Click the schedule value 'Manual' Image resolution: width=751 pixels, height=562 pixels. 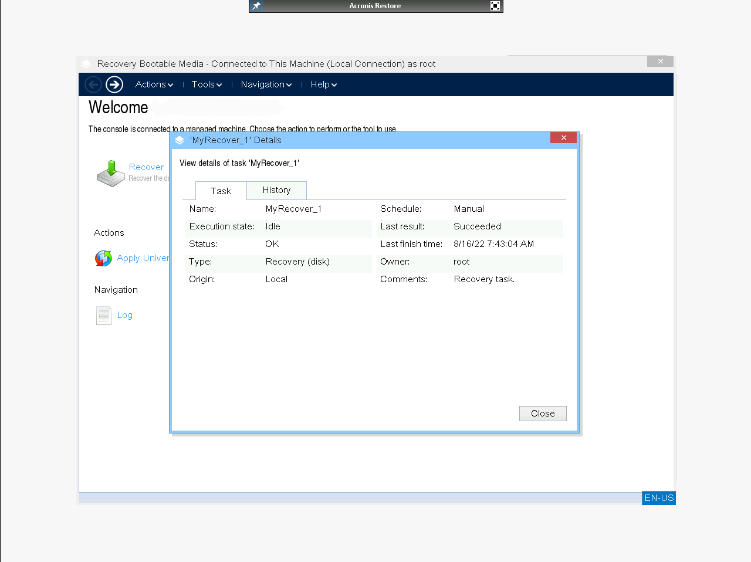pos(469,209)
